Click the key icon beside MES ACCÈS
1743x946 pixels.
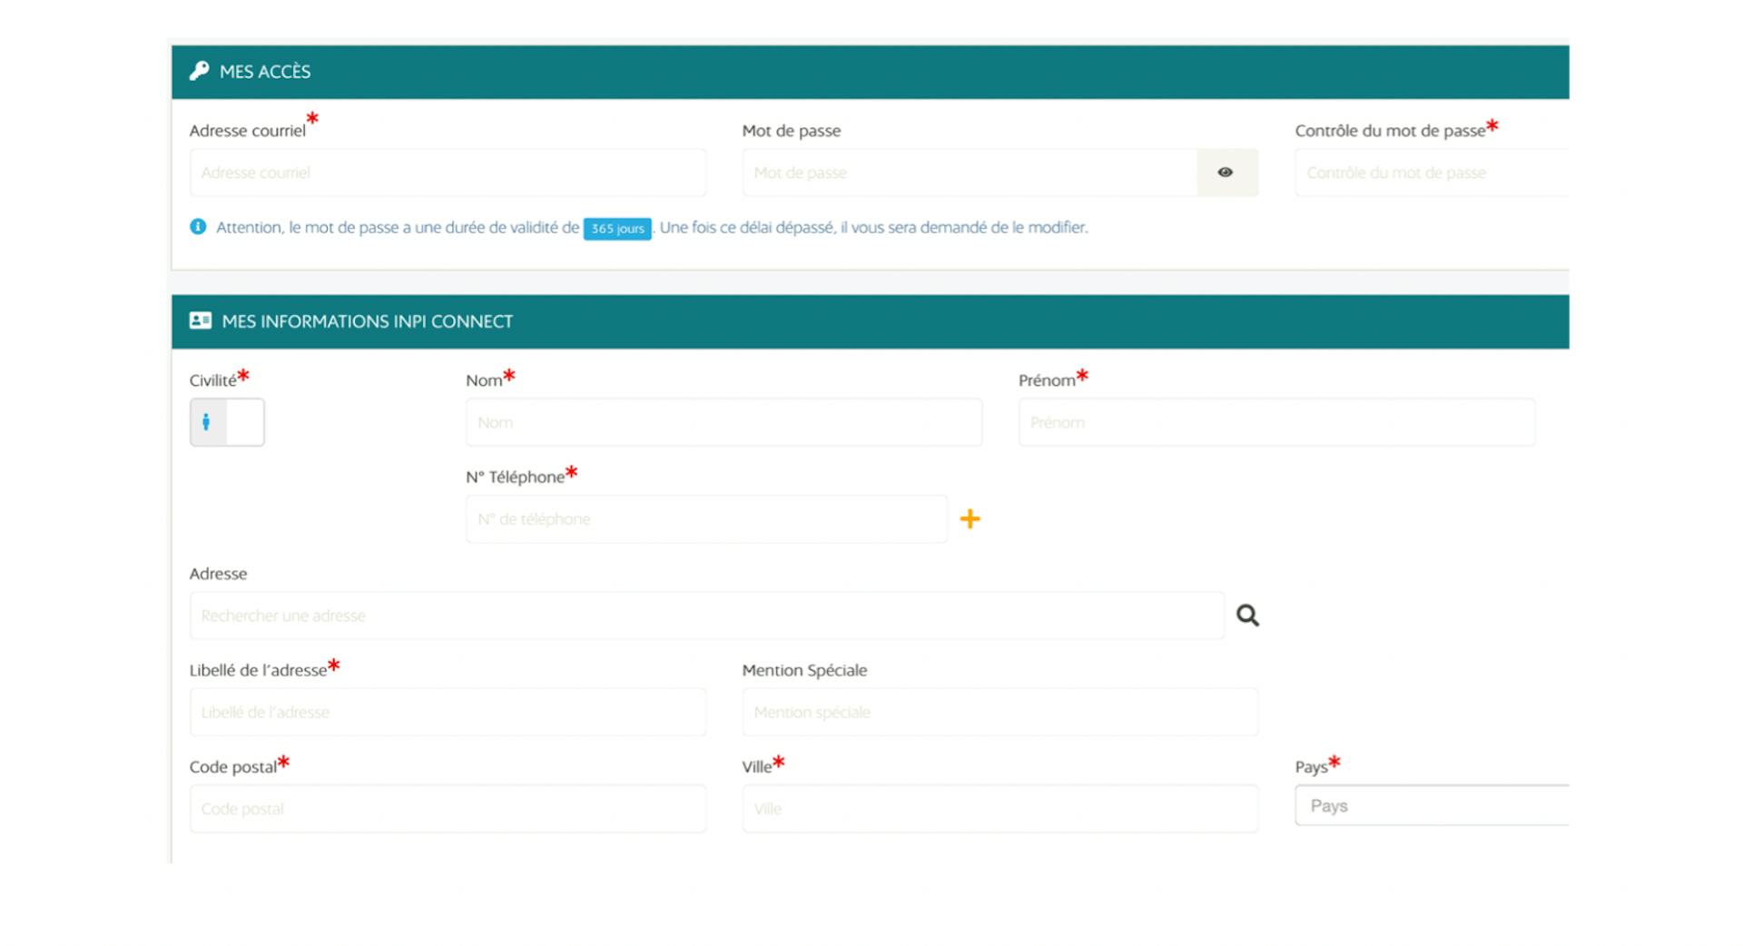click(x=199, y=71)
